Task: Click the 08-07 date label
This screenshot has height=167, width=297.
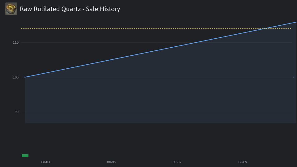Action: (x=177, y=162)
